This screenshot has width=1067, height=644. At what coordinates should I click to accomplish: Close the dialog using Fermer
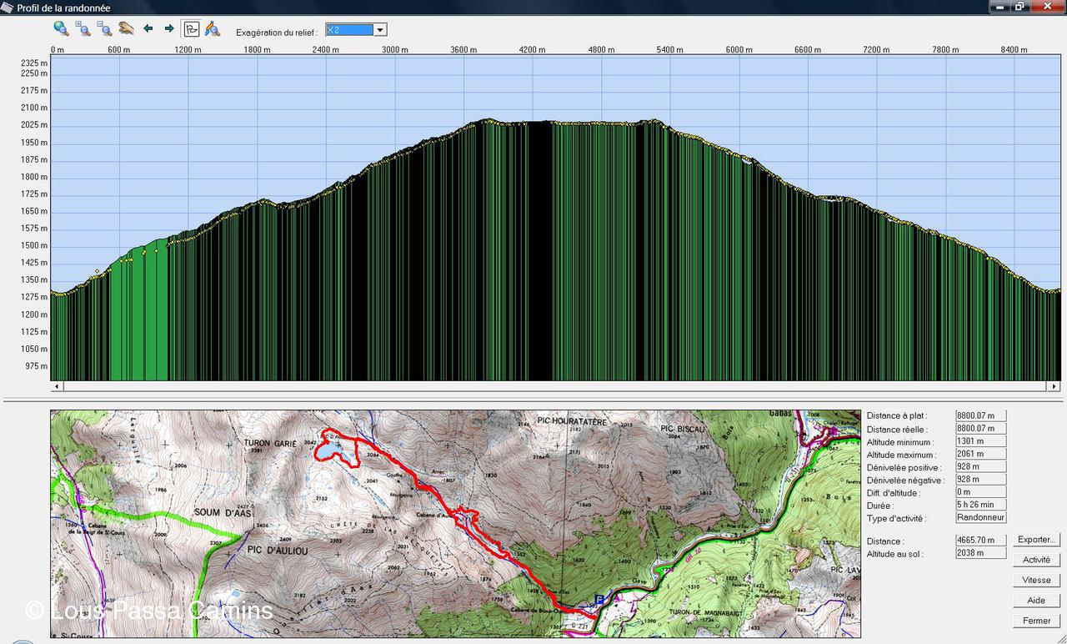[x=1036, y=621]
